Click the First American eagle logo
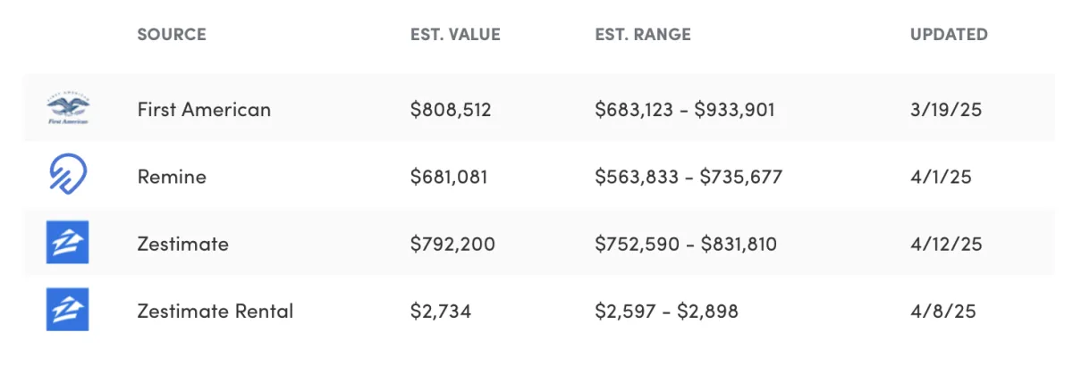Screen dimensions: 1073x374 [x=68, y=110]
